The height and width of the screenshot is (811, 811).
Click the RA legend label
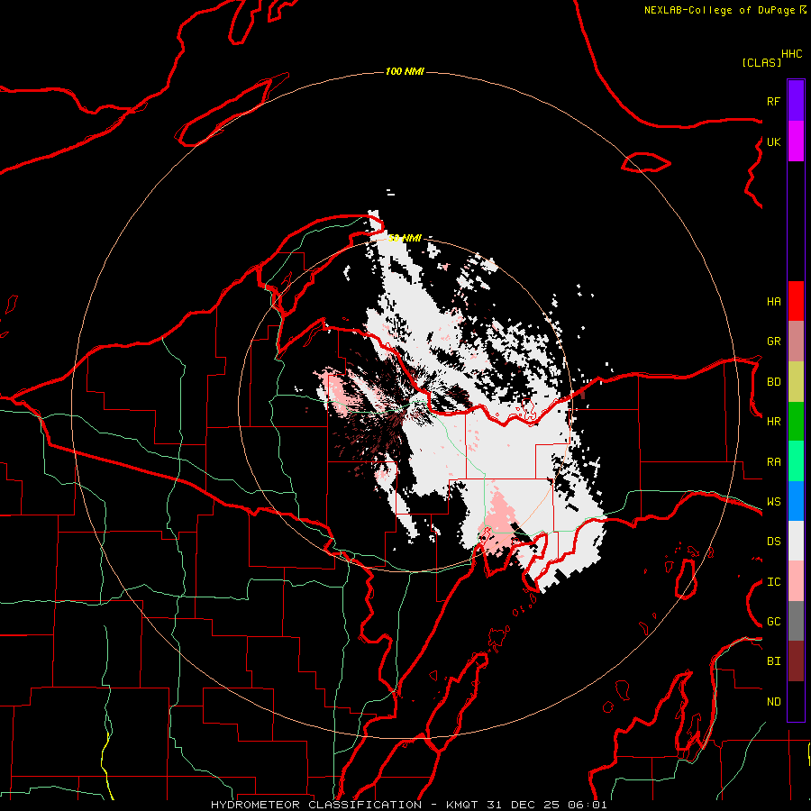click(773, 462)
